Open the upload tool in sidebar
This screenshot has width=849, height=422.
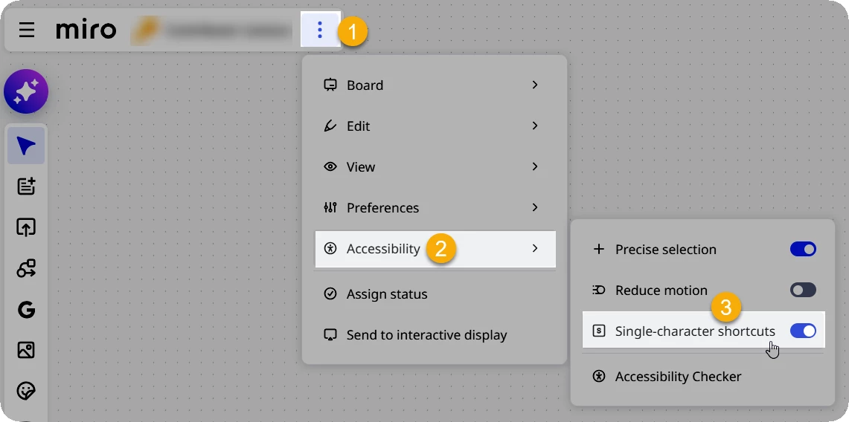pyautogui.click(x=26, y=227)
